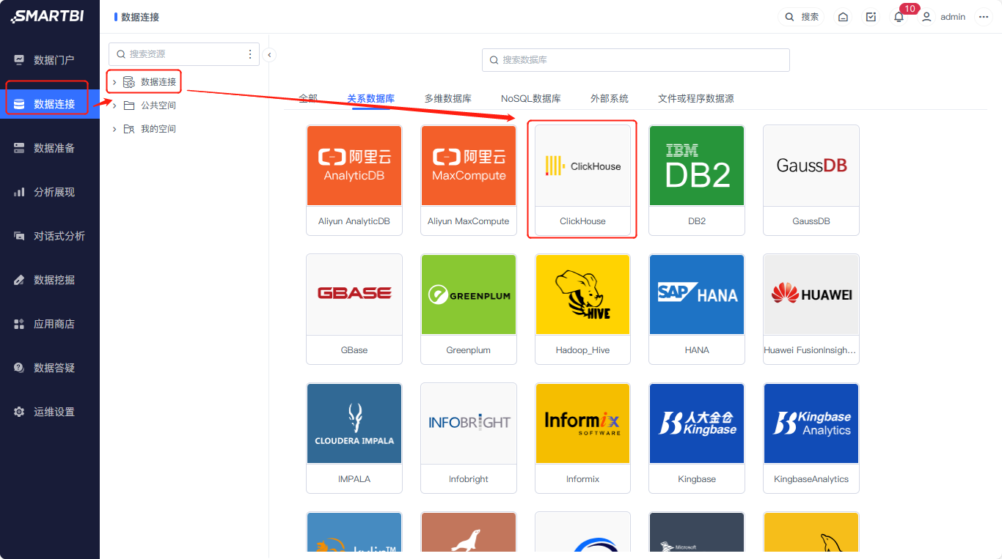
Task: Click the top-right 搜索 button
Action: pyautogui.click(x=801, y=17)
